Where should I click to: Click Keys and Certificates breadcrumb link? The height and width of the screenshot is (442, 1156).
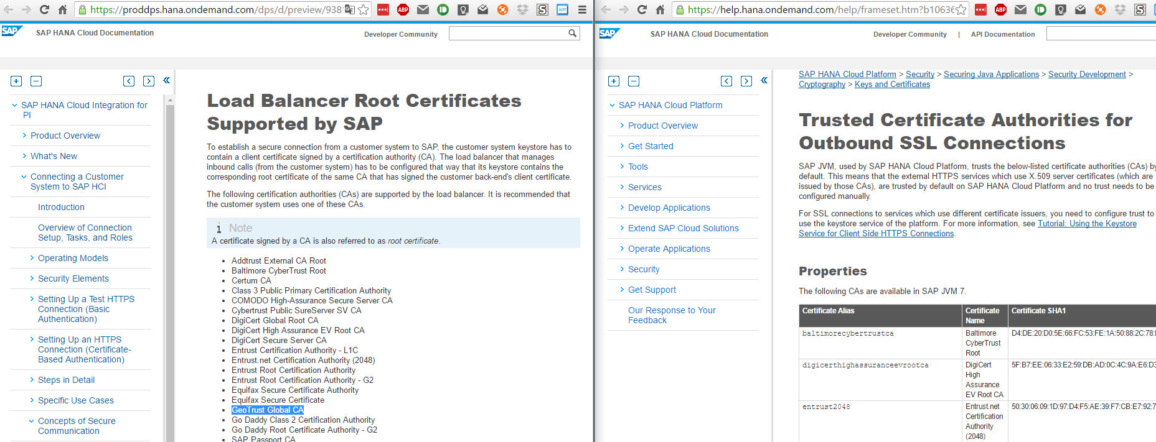tap(892, 85)
